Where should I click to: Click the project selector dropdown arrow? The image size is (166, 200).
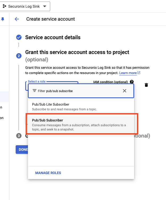coord(44,6)
